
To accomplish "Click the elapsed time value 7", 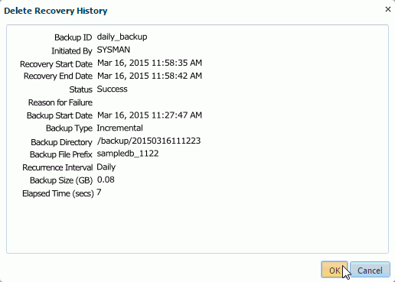I will (x=99, y=193).
